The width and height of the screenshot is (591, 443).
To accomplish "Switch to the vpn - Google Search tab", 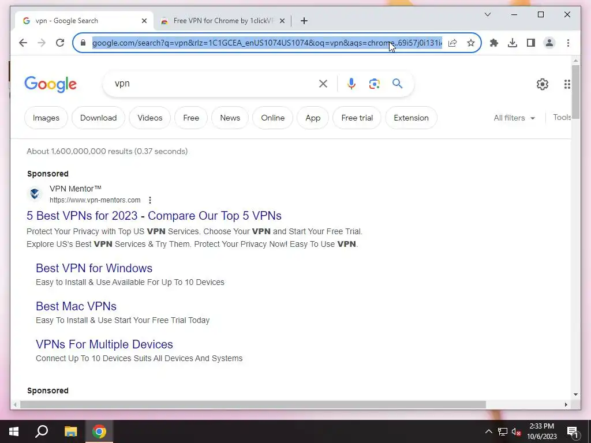I will [84, 21].
